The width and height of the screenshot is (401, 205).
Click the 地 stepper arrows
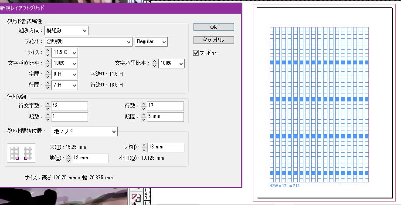(68, 158)
